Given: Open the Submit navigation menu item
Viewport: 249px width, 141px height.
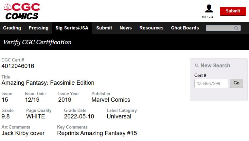Looking at the screenshot, I should click(104, 28).
